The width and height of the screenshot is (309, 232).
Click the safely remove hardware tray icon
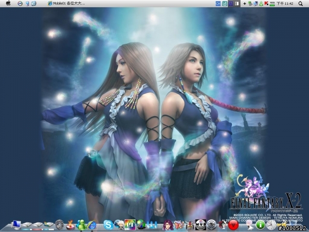pyautogui.click(x=250, y=3)
